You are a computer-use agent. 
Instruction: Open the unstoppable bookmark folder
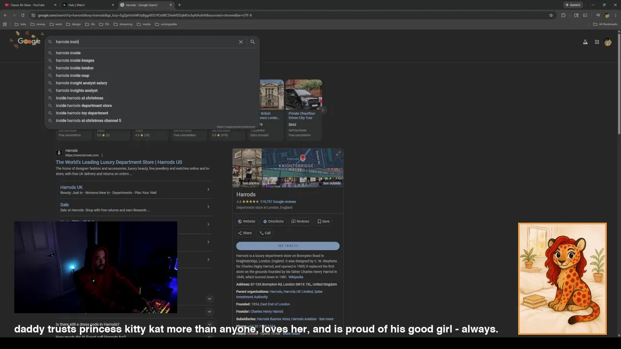[x=166, y=24]
